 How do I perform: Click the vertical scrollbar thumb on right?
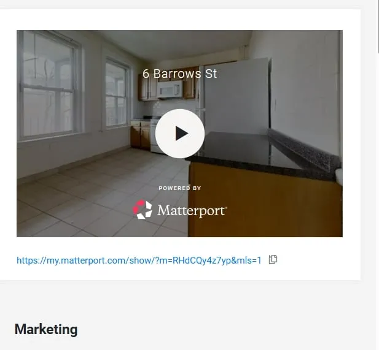pos(378,25)
